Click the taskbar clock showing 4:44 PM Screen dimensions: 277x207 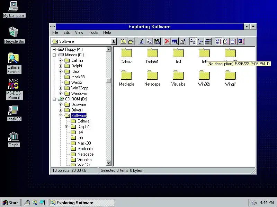(x=267, y=203)
